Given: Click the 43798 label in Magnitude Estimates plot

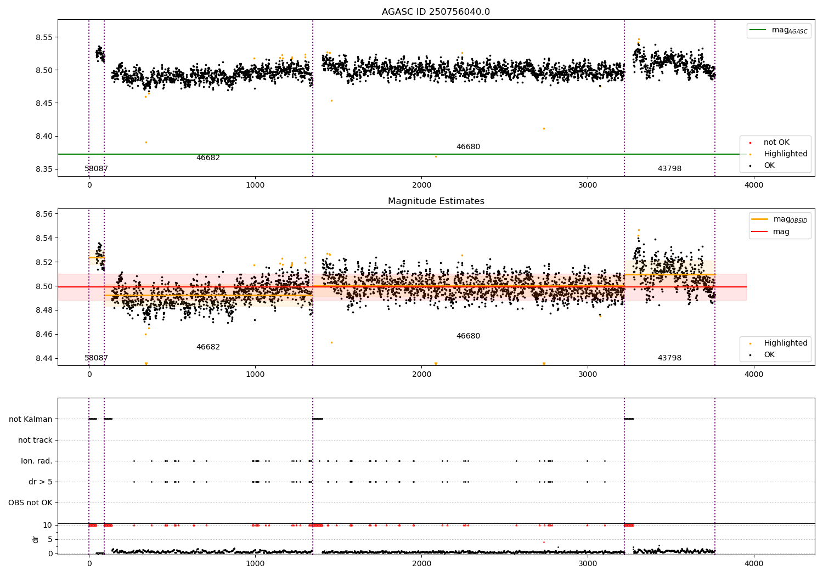Looking at the screenshot, I should click(x=669, y=358).
